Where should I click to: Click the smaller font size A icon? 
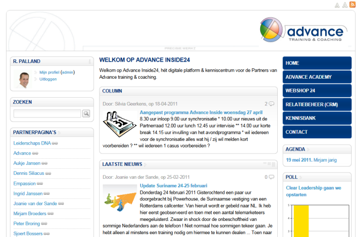click(x=337, y=5)
